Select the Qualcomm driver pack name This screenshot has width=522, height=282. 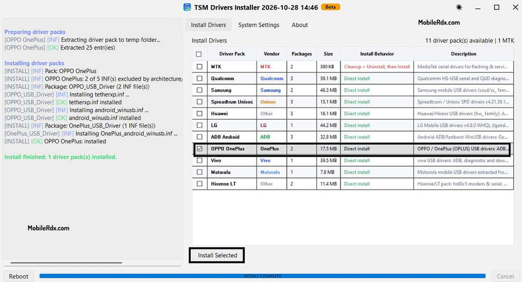pyautogui.click(x=222, y=78)
